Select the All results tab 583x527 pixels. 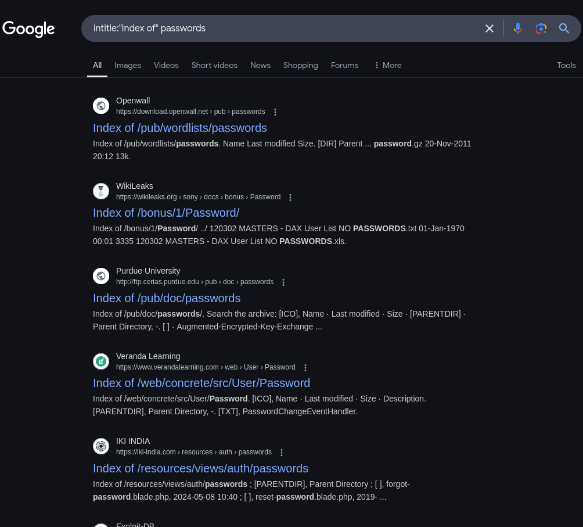[97, 66]
